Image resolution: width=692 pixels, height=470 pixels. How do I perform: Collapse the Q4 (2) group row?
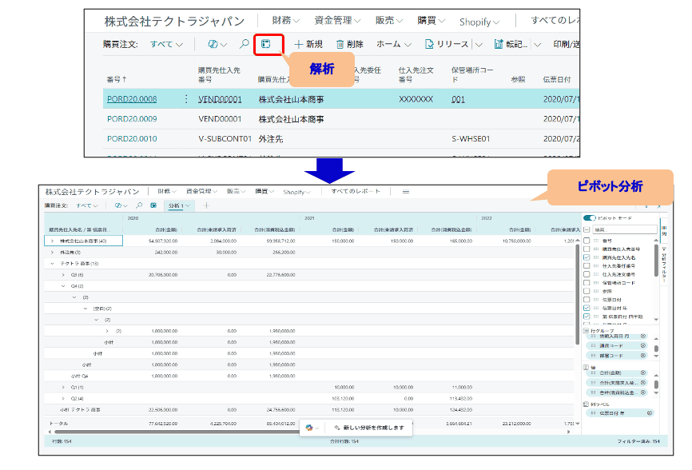[x=63, y=286]
